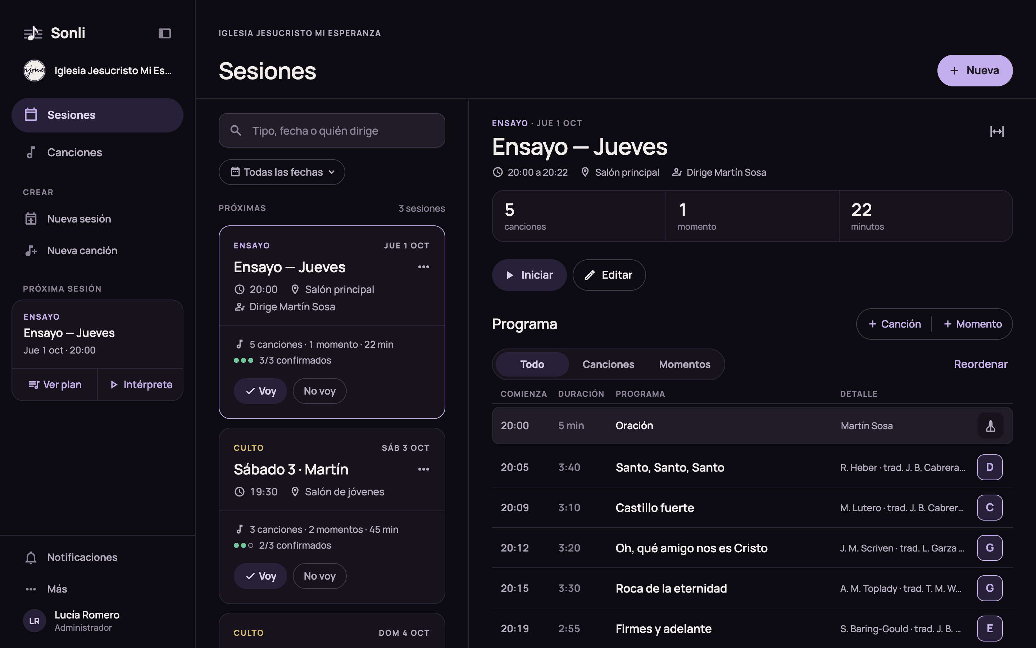Click key C badge for Castillo fuerte
Screen dimensions: 1036x648
[989, 508]
